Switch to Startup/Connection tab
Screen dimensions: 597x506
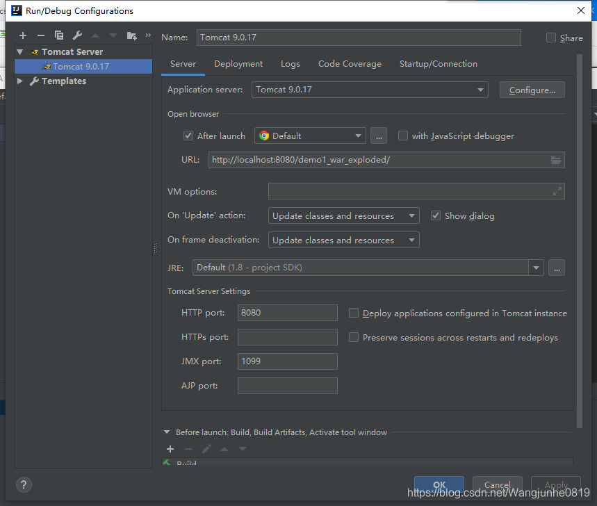point(439,64)
